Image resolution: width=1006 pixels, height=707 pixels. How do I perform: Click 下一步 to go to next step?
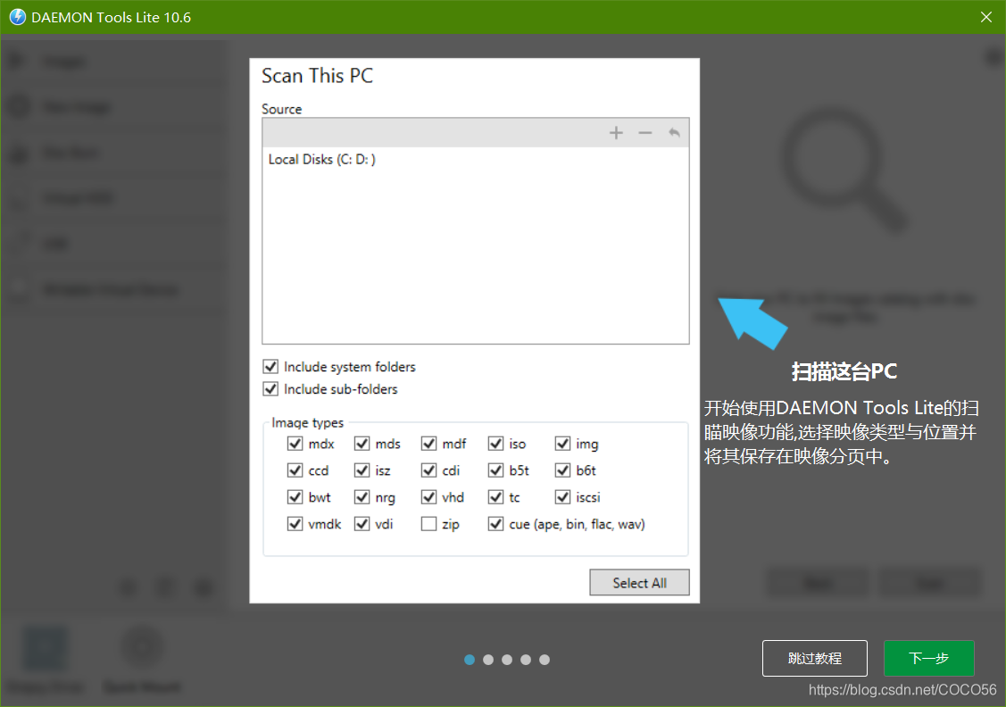coord(929,658)
